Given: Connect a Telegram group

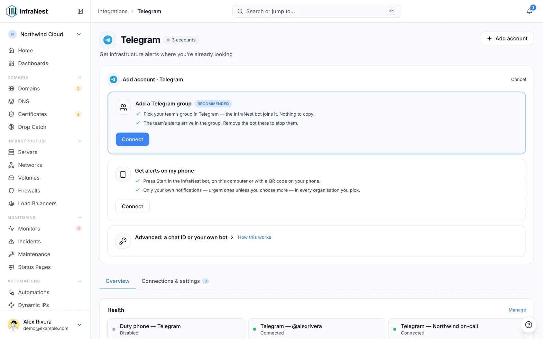Looking at the screenshot, I should pos(133,139).
